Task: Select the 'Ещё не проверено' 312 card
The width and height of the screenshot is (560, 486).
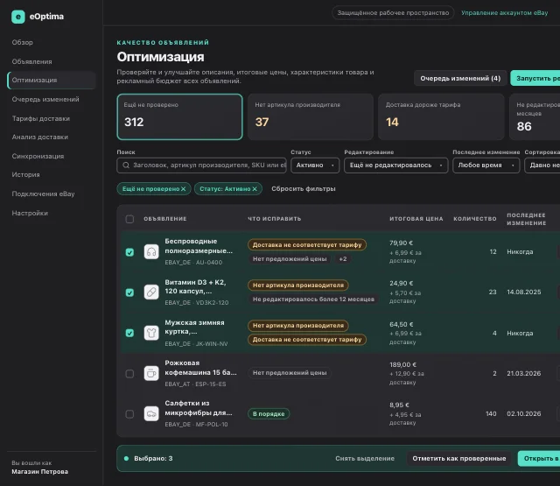Action: (179, 116)
